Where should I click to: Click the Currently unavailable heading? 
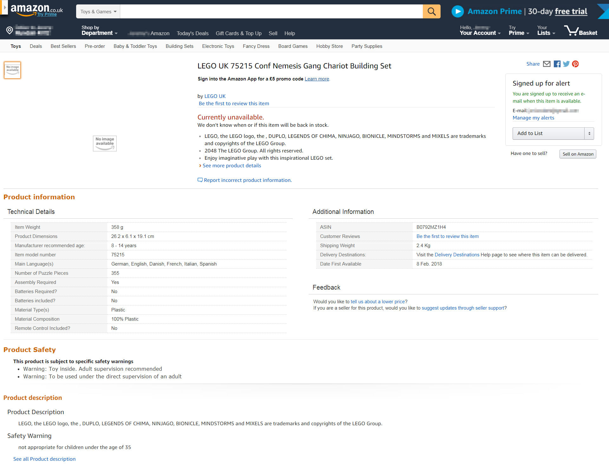(x=231, y=117)
